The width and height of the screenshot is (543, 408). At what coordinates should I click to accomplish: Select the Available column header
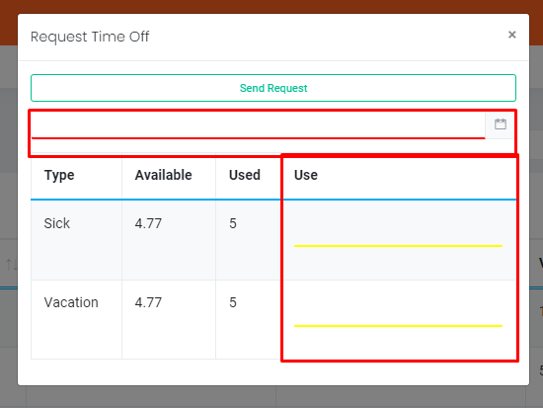click(164, 175)
